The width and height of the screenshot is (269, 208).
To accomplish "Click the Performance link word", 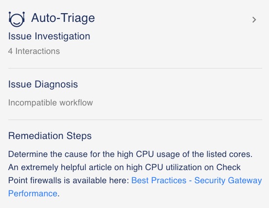I will pos(33,193).
